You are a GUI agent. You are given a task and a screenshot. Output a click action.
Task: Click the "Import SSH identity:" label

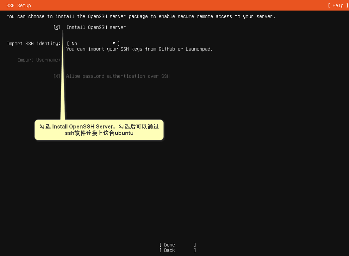33,44
